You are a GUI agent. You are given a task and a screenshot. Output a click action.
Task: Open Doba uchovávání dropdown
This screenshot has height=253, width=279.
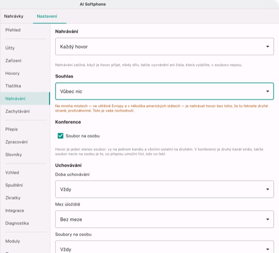(x=164, y=189)
